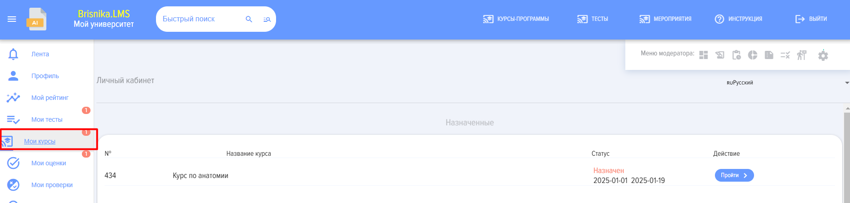Expand the Русский language dropdown
Image resolution: width=850 pixels, height=203 pixels.
tap(787, 83)
